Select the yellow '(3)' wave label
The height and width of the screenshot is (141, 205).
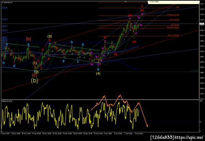coord(50,36)
